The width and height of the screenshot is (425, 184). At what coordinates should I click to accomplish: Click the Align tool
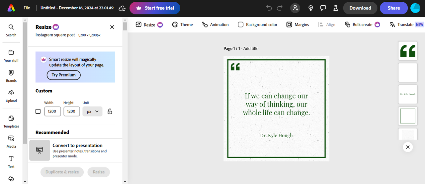(327, 24)
